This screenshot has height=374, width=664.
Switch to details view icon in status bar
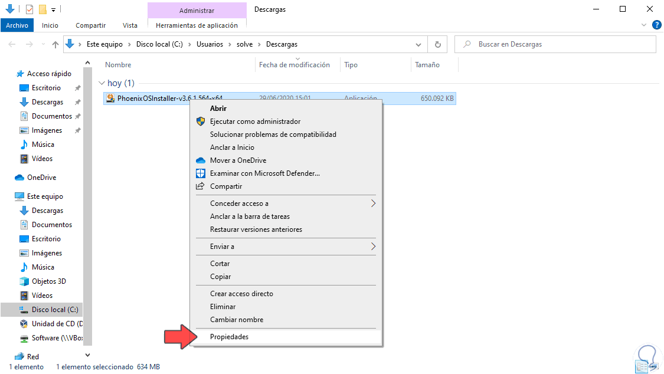[x=642, y=367]
